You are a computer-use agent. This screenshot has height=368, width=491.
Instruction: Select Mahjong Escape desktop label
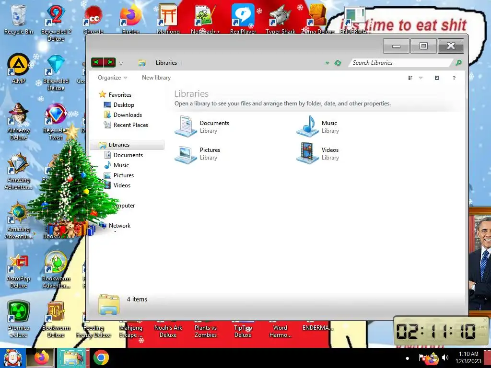click(130, 331)
